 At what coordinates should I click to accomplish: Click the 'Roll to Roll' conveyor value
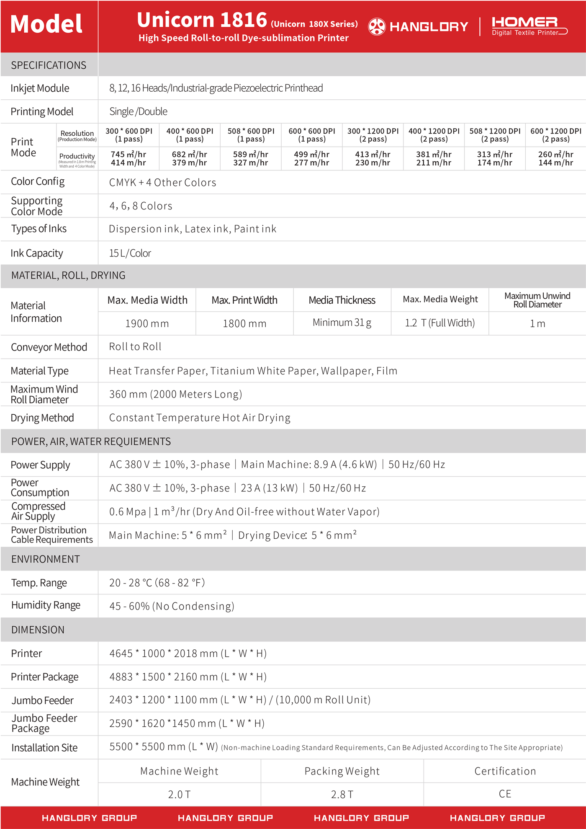pos(135,346)
